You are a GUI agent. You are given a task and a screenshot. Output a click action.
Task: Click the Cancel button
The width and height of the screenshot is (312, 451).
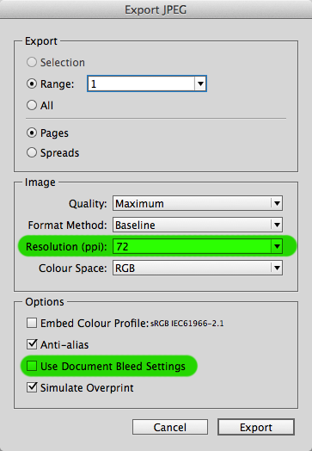170,427
